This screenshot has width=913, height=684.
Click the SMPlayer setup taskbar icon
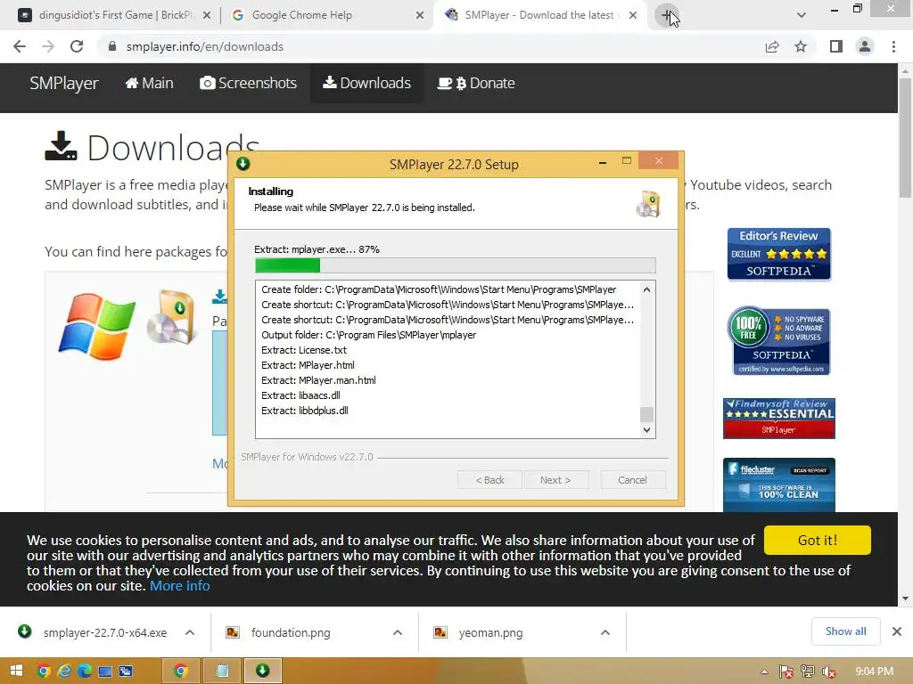click(263, 672)
